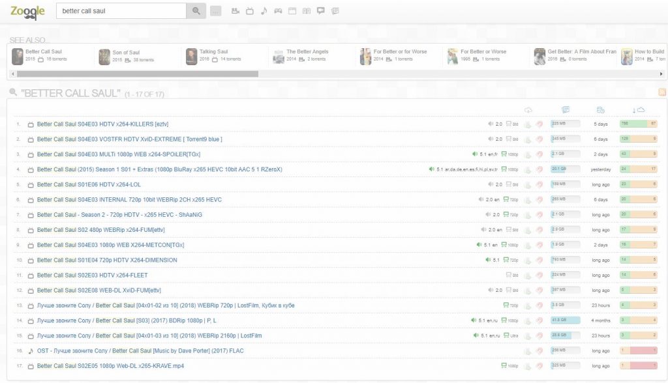Click magnet link icon for S04E03 KILLERS
Screen dimensions: 668x383
pyautogui.click(x=539, y=124)
